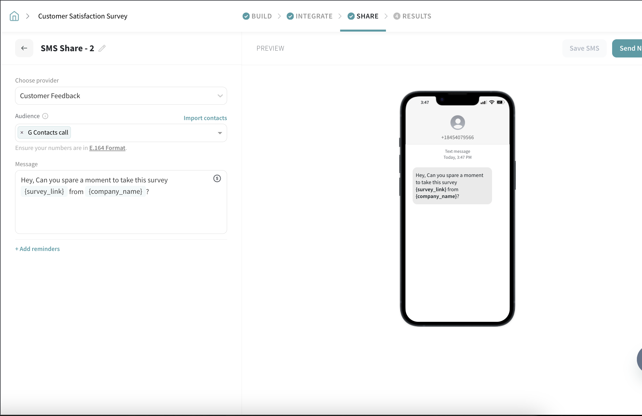
Task: Click the pencil icon to rename SMS Share
Action: point(102,48)
